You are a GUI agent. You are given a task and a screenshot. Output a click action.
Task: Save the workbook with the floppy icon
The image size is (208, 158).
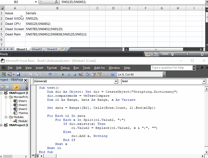coord(18,74)
